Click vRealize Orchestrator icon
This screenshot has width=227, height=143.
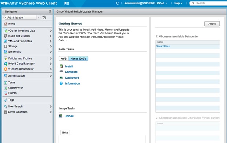pyautogui.click(x=6, y=69)
